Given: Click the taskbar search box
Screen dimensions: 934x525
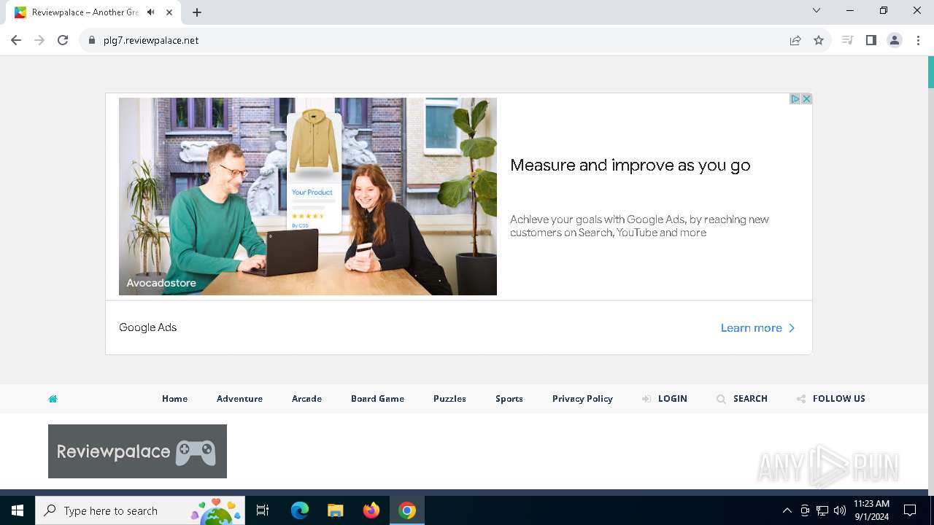Looking at the screenshot, I should coord(140,510).
